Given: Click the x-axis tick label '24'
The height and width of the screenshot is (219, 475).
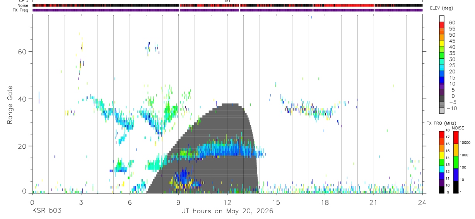Looking at the screenshot, I should click(x=422, y=202).
